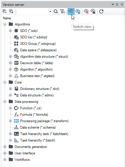Expand the Algorithm data structure node

coord(10,57)
